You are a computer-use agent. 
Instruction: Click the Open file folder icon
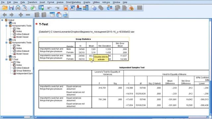[5, 8]
